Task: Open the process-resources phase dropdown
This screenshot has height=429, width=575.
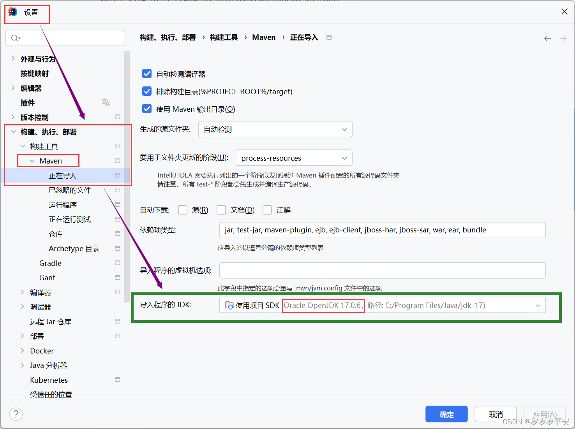Action: [x=294, y=158]
